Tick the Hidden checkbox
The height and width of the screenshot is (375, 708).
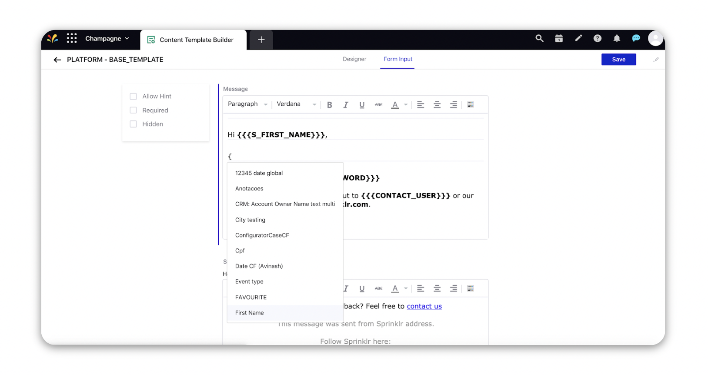[134, 124]
